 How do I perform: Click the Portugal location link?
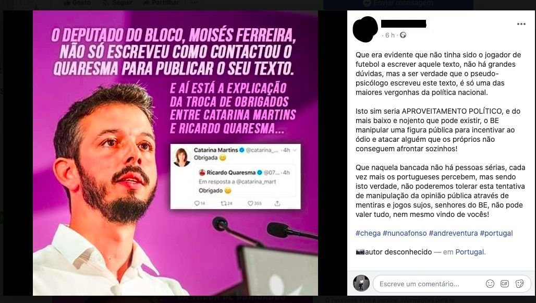click(x=470, y=252)
